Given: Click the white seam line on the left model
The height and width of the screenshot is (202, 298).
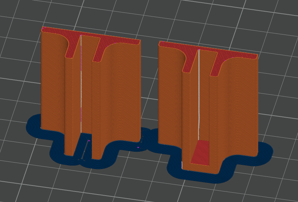Looking at the screenshot, I should [81, 83].
